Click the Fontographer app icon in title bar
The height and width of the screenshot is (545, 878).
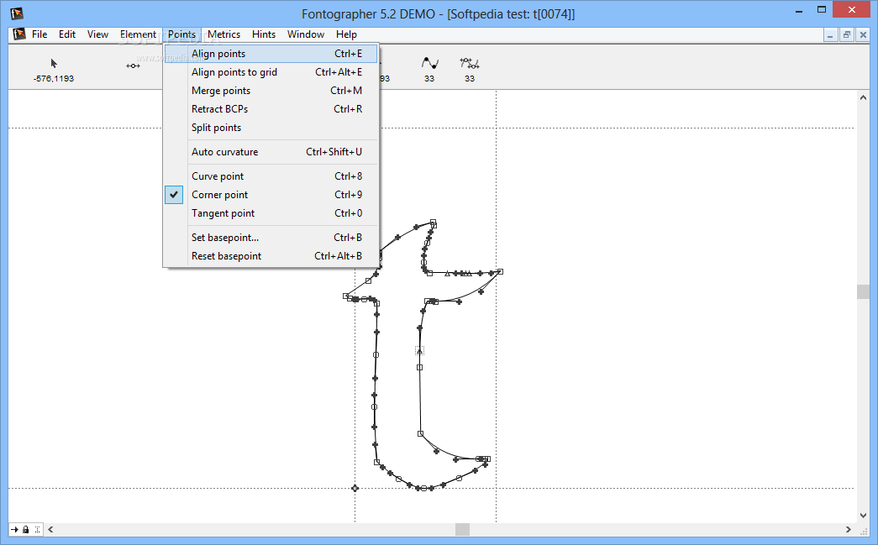coord(17,13)
